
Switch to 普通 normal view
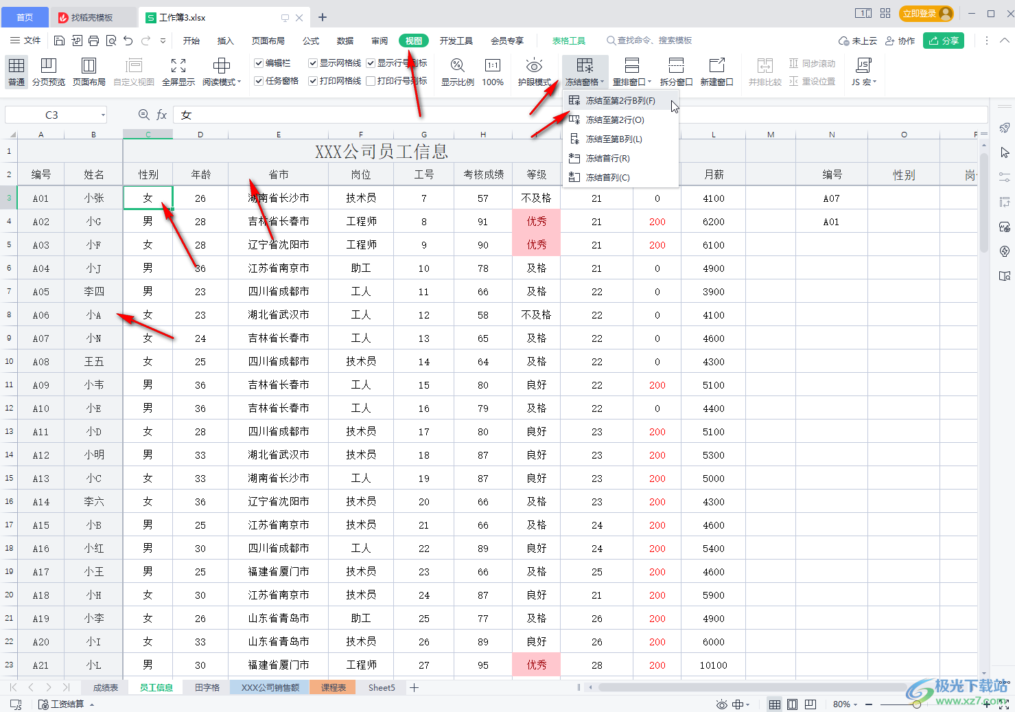(16, 72)
